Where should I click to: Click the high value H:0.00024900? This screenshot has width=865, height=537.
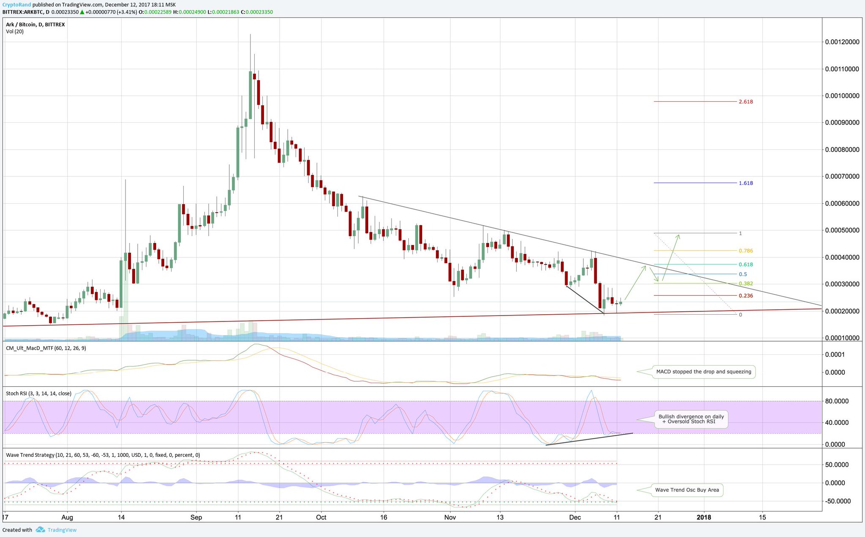pyautogui.click(x=190, y=12)
